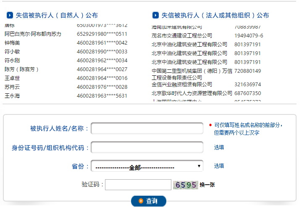302x207 pixels.
Task: Open 茂名市交通建设工程总公司 entry
Action: [182, 36]
